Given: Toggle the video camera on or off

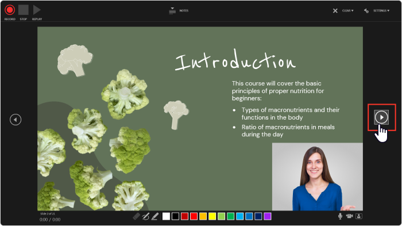Looking at the screenshot, I should click(349, 216).
